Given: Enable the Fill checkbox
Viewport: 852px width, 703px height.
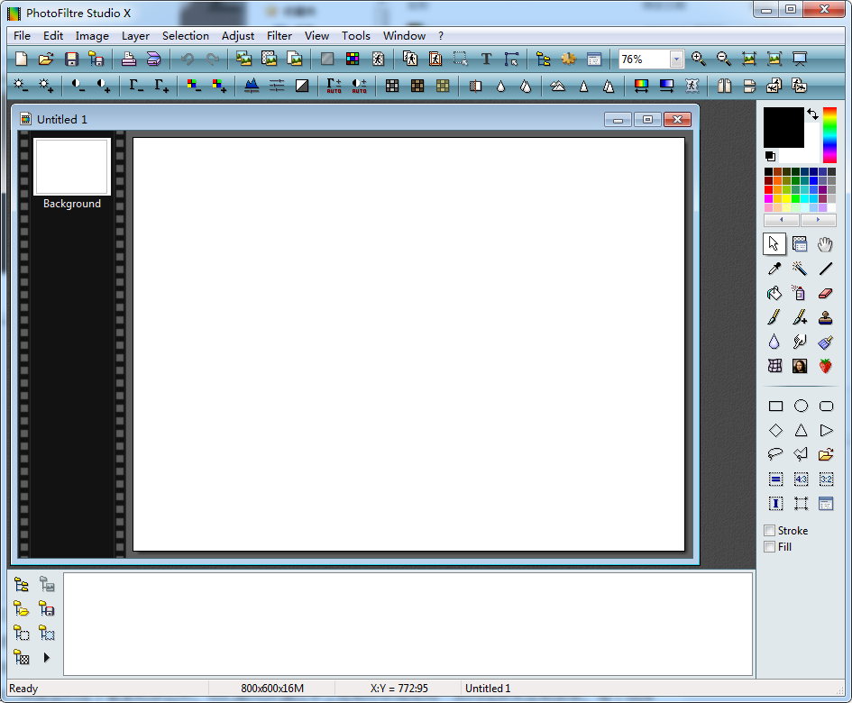Looking at the screenshot, I should [x=770, y=546].
